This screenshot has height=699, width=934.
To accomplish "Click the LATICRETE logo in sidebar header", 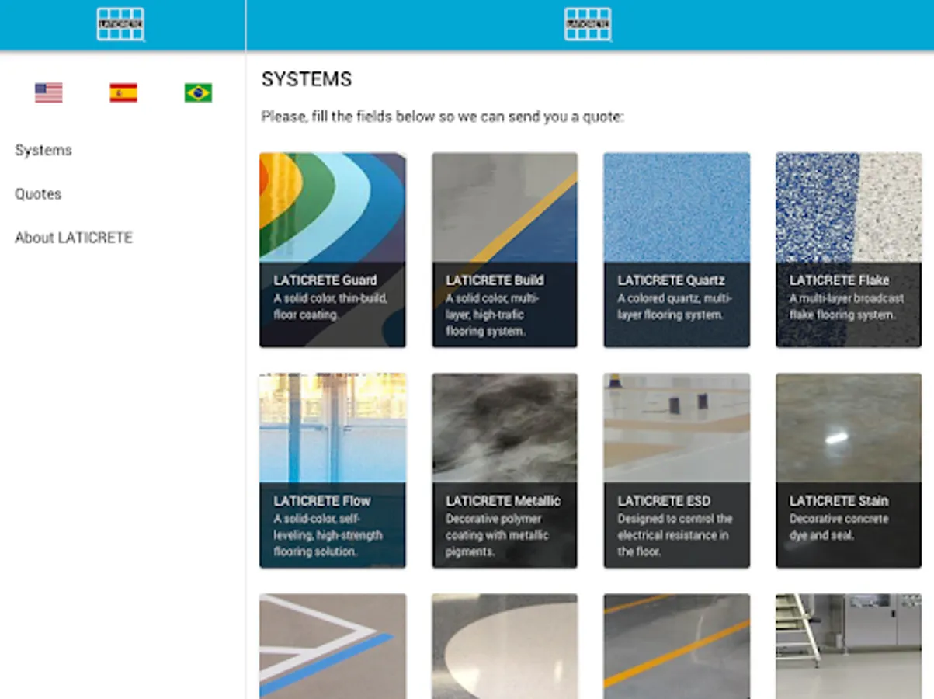I will (121, 24).
